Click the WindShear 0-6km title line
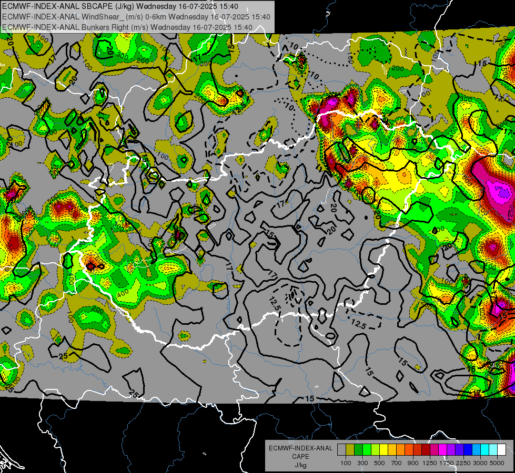 point(136,17)
